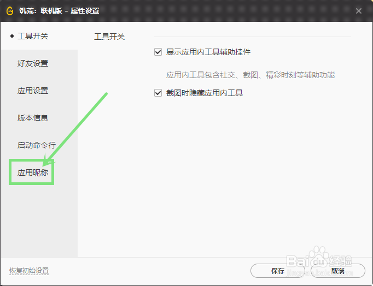
Task: Click the 应用内工具包含社交 description text
Action: [250, 75]
